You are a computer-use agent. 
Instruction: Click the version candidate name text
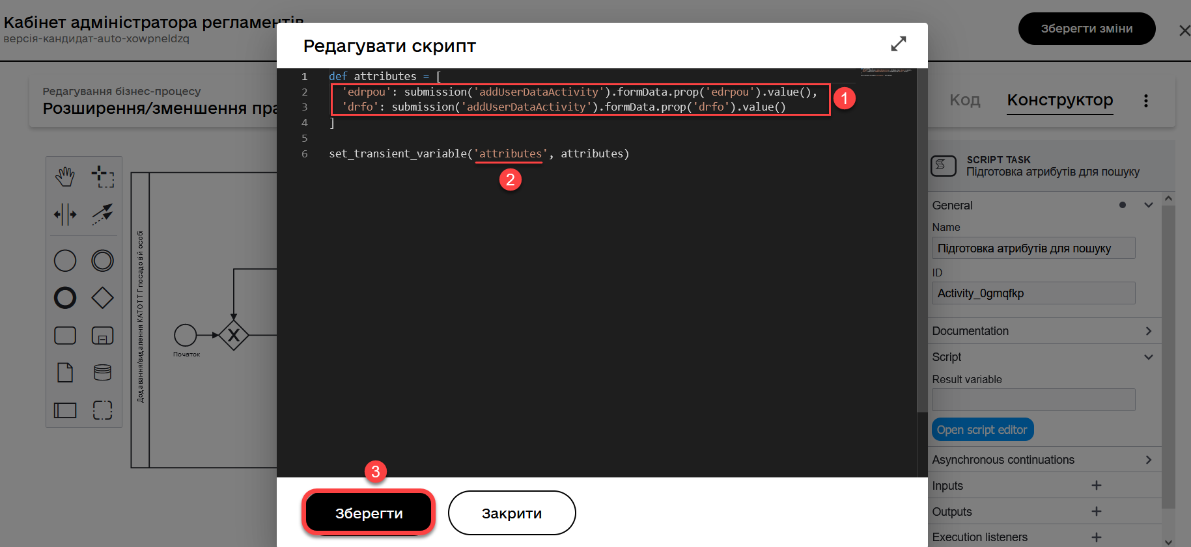tap(96, 39)
